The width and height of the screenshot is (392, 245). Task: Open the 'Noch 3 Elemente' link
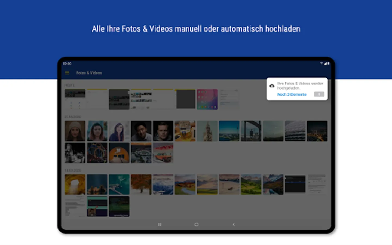(x=292, y=94)
